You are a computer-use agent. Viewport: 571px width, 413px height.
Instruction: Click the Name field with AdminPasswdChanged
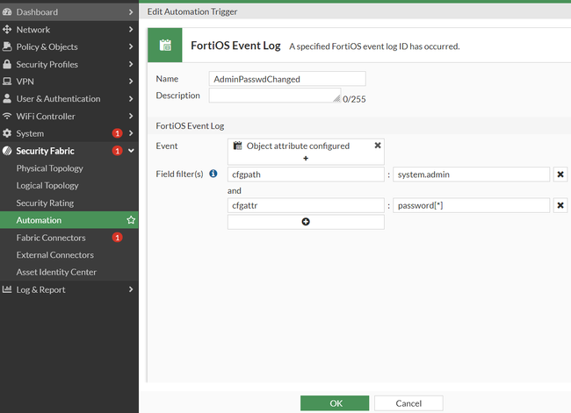(287, 79)
